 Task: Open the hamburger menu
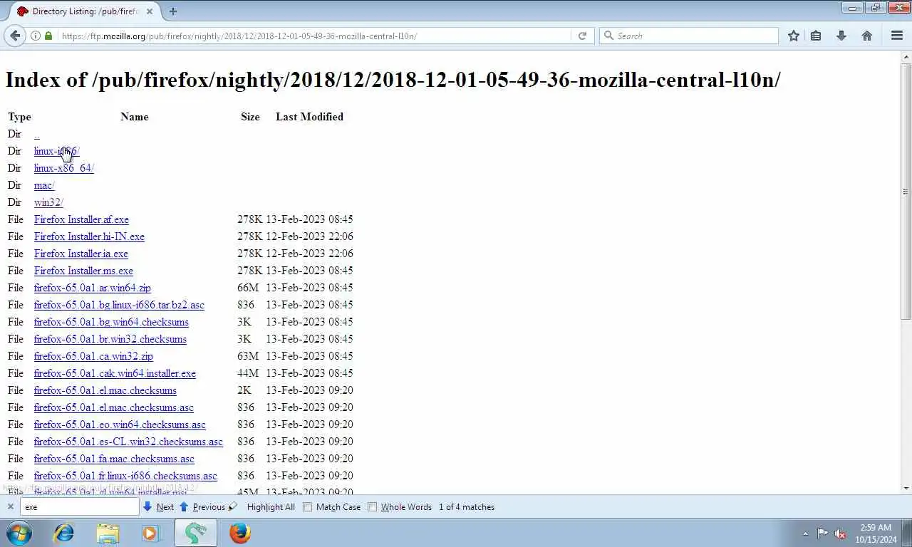pyautogui.click(x=897, y=36)
